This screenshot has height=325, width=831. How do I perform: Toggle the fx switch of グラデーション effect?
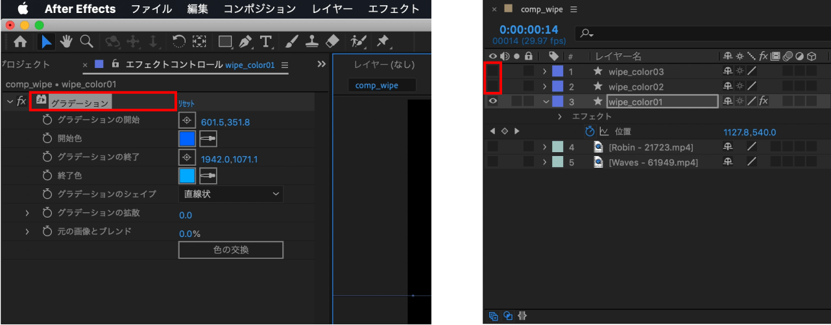click(21, 101)
